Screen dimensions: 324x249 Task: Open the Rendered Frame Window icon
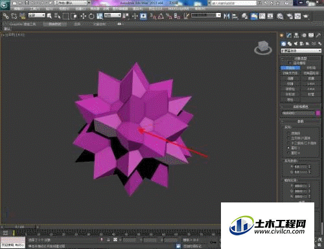297,16
